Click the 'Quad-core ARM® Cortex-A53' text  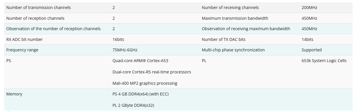[140, 61]
